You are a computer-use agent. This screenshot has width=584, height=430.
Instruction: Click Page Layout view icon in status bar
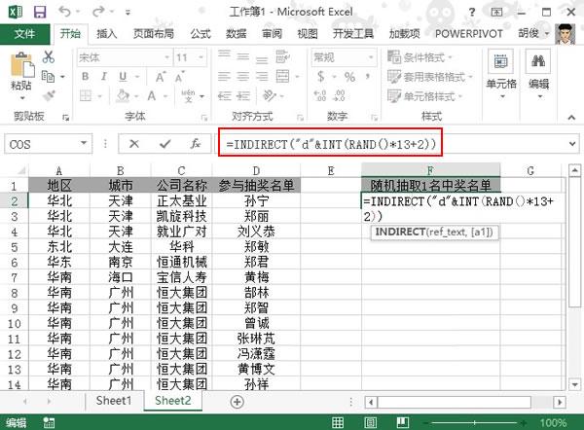pyautogui.click(x=370, y=422)
